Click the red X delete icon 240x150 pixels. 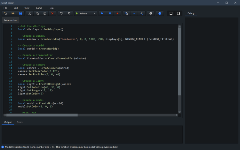tap(52, 13)
